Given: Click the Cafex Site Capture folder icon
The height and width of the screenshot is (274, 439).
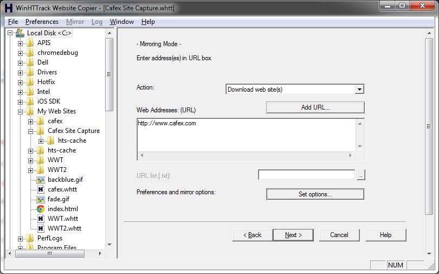Looking at the screenshot, I should pos(40,131).
